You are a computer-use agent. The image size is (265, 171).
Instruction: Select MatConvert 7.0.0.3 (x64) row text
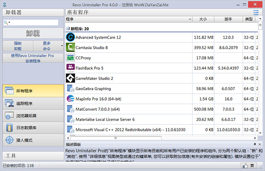pos(98,109)
